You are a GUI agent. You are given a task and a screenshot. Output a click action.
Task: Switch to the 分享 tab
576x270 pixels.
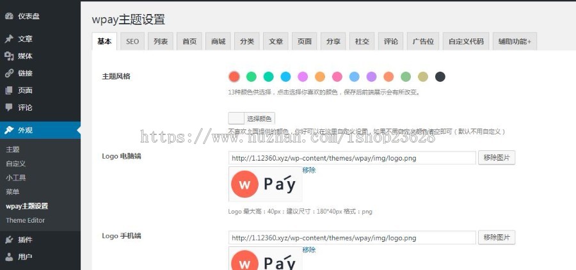(333, 42)
